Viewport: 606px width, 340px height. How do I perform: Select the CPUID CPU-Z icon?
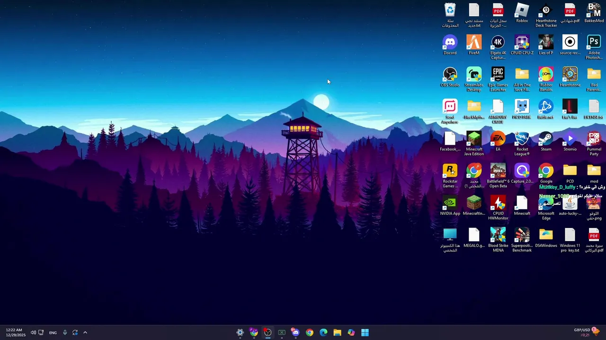point(522,45)
